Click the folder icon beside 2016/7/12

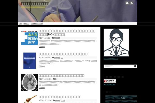point(53,38)
